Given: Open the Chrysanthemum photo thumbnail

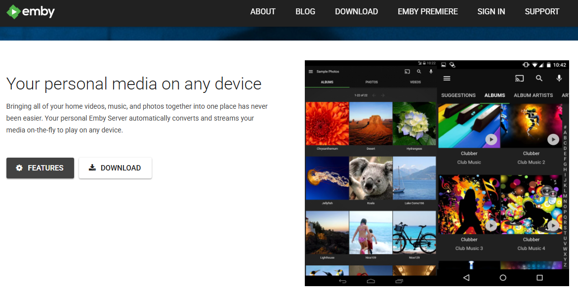Looking at the screenshot, I should pyautogui.click(x=327, y=124).
